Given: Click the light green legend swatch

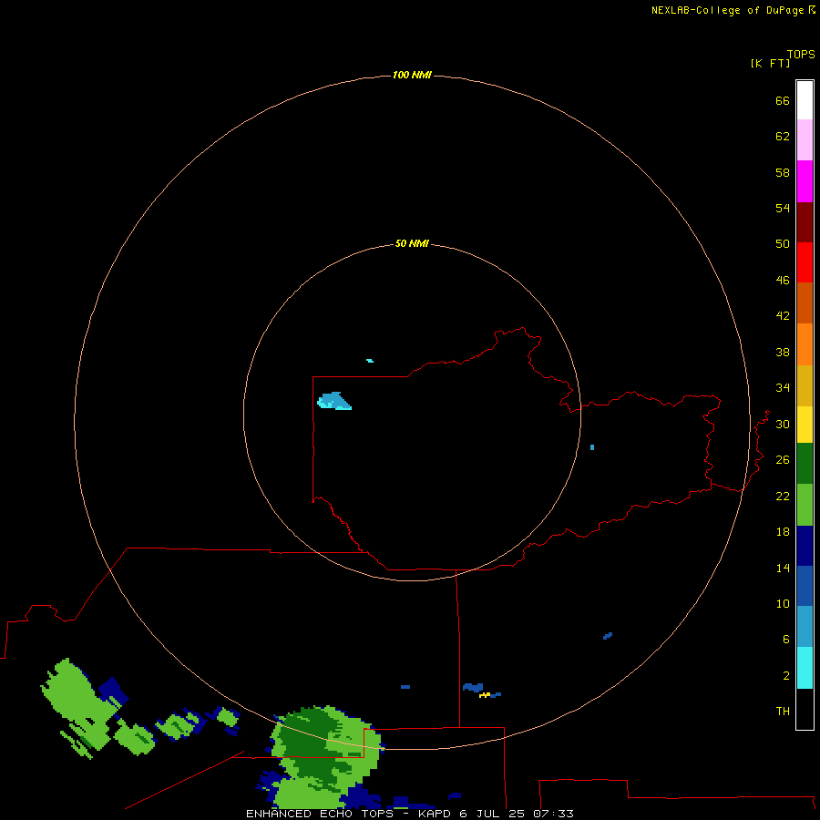Looking at the screenshot, I should pyautogui.click(x=805, y=505).
